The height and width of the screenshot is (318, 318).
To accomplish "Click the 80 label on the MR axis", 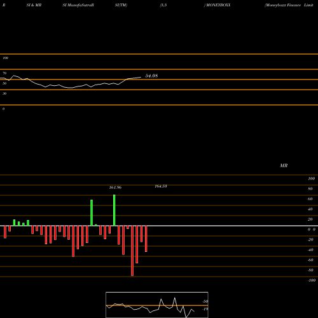I will [x=310, y=189].
